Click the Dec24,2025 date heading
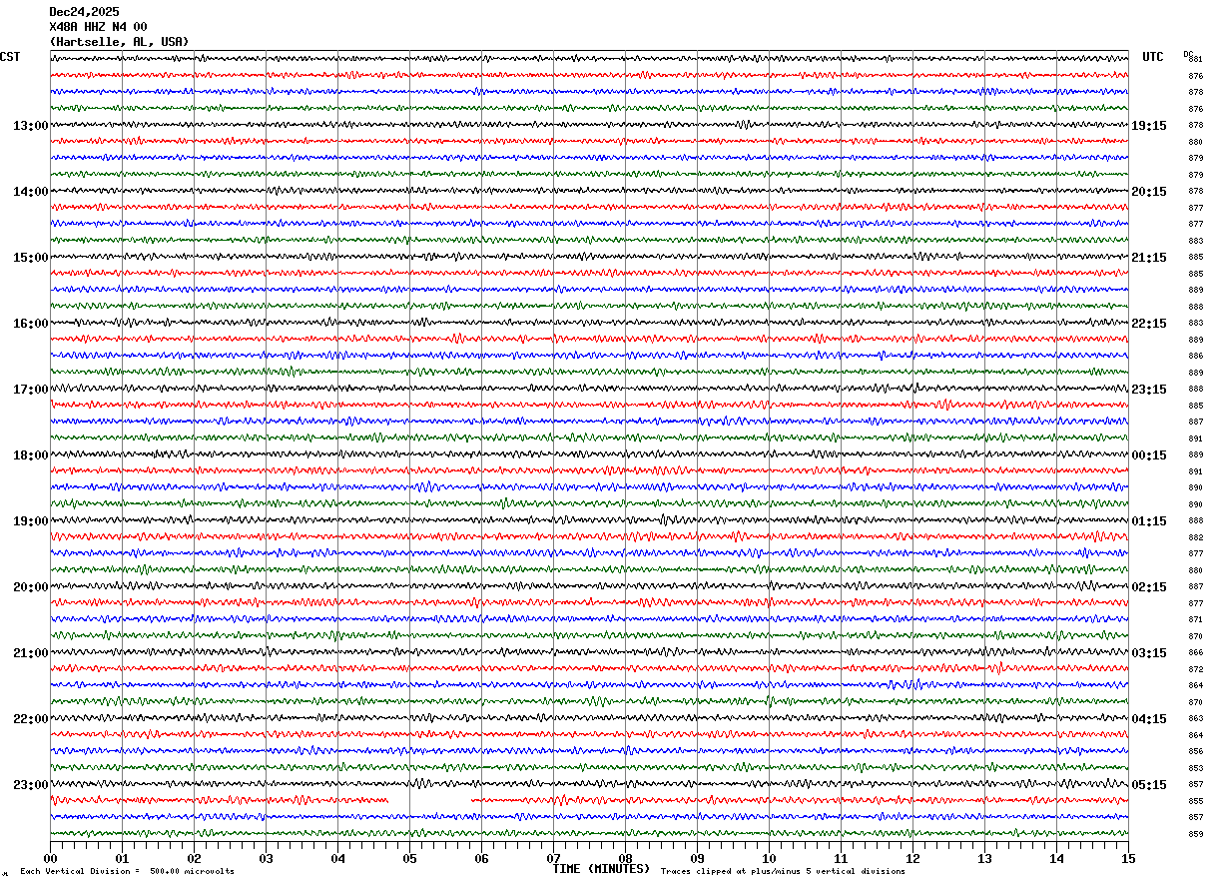Viewport: 1208px width, 885px height. (x=84, y=11)
